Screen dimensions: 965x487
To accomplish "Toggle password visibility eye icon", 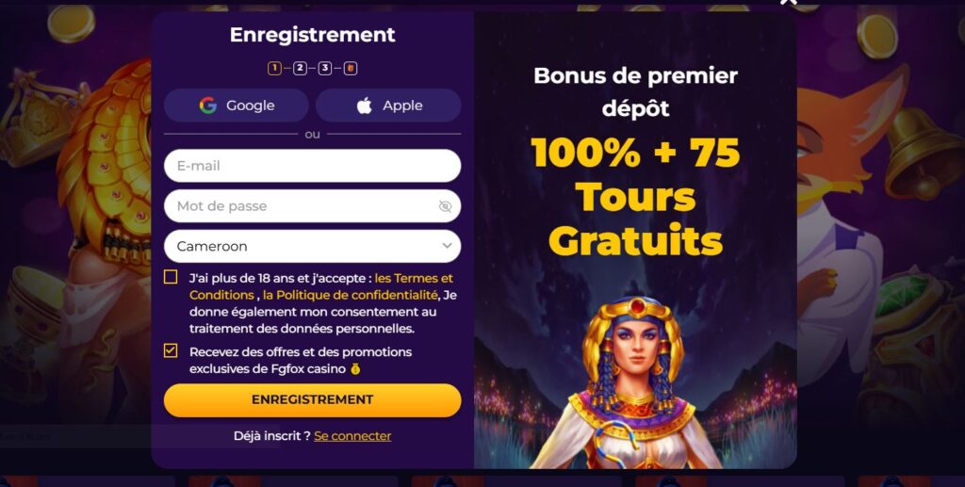I will 445,206.
